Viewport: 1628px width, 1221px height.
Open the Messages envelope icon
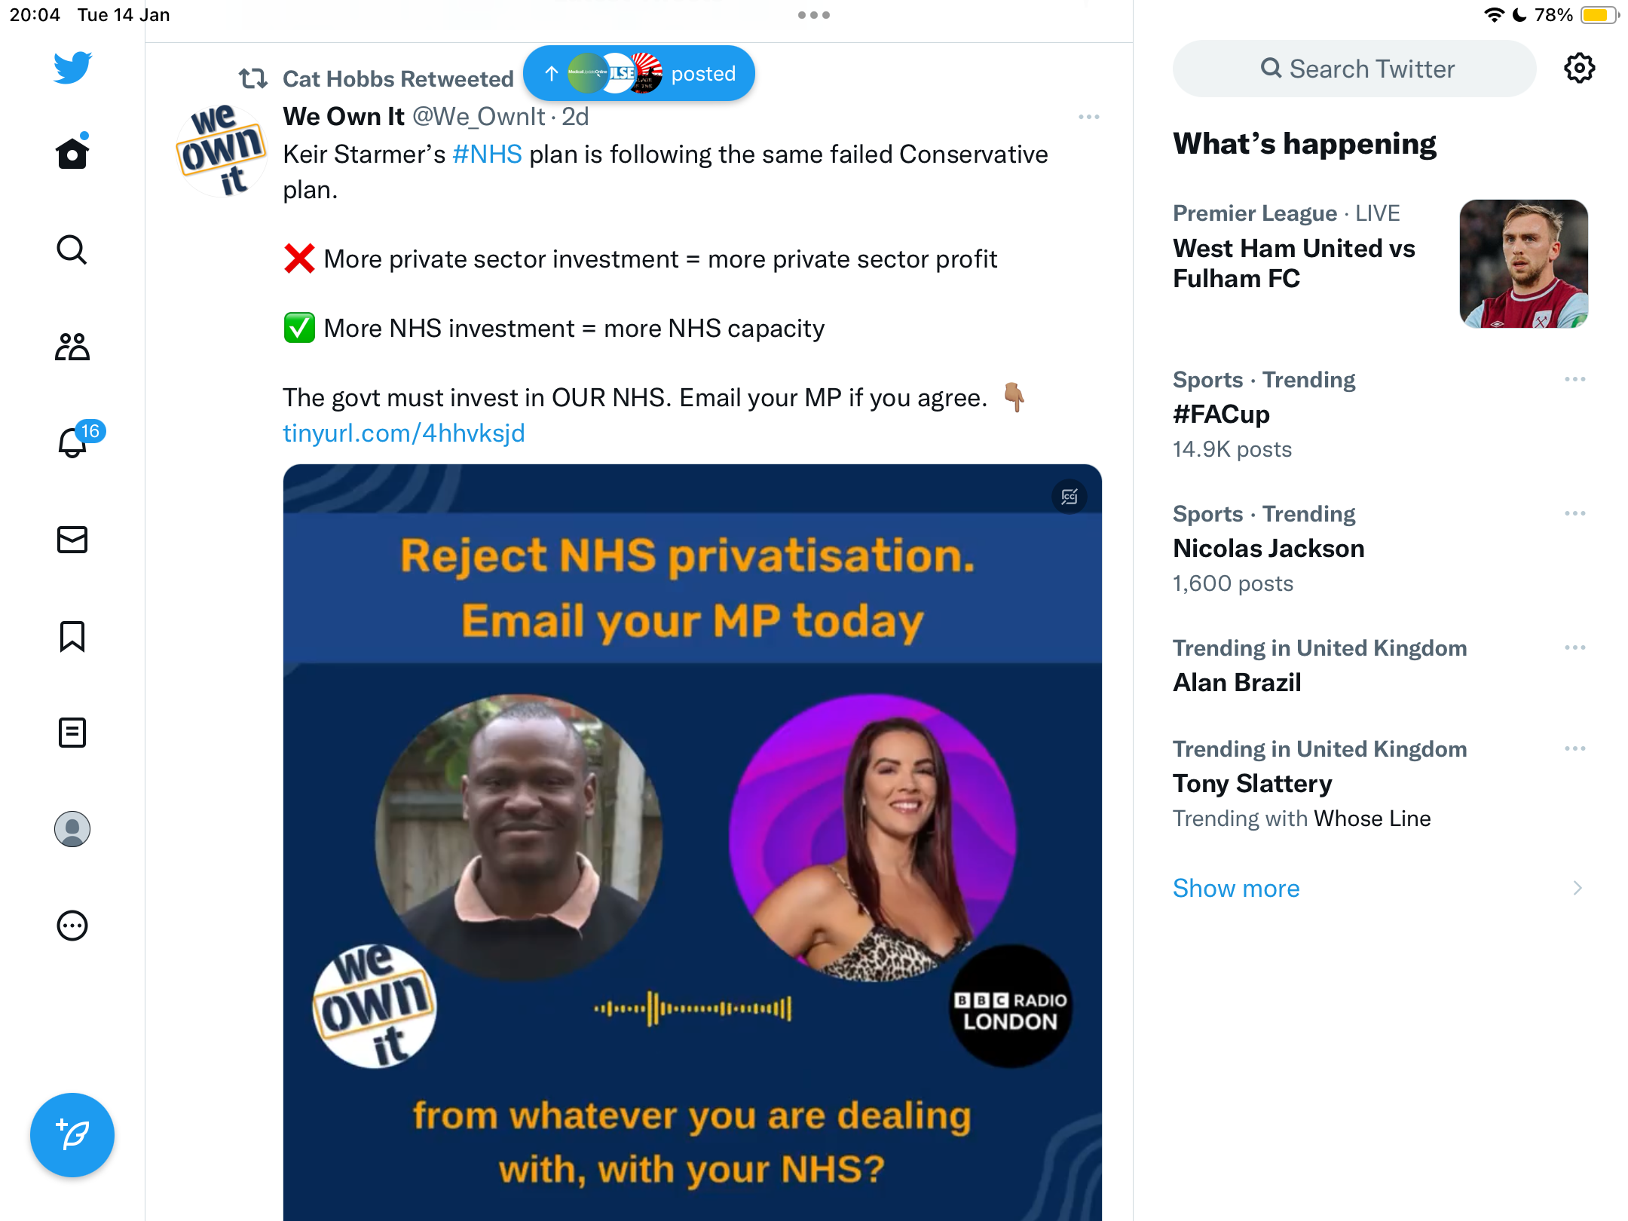(x=72, y=540)
